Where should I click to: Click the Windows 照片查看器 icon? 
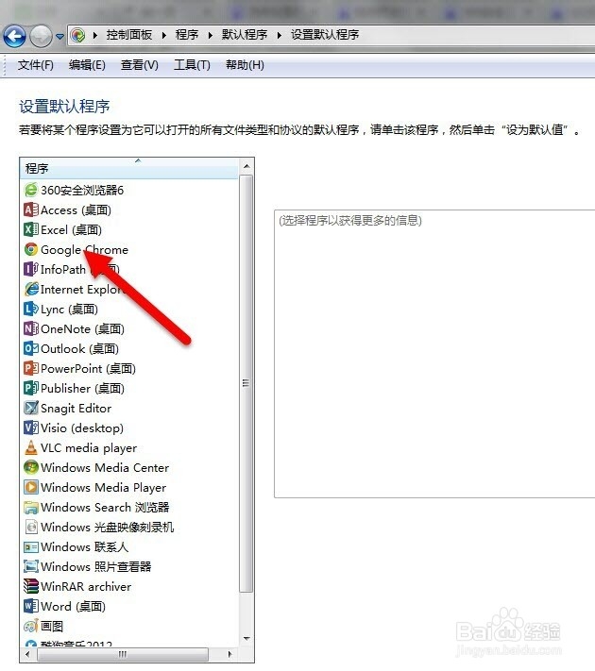point(31,566)
